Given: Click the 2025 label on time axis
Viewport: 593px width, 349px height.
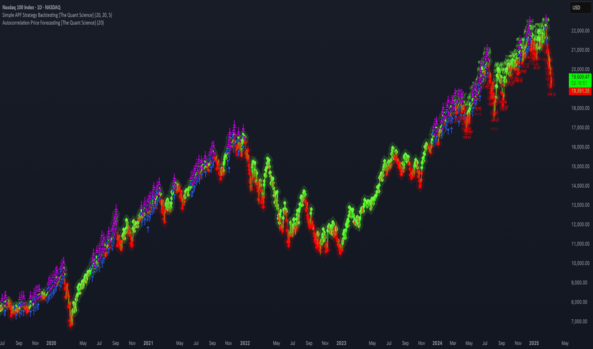Looking at the screenshot, I should click(534, 343).
